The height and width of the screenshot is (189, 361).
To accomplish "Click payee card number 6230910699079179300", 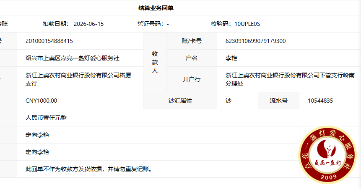I will tap(256, 41).
